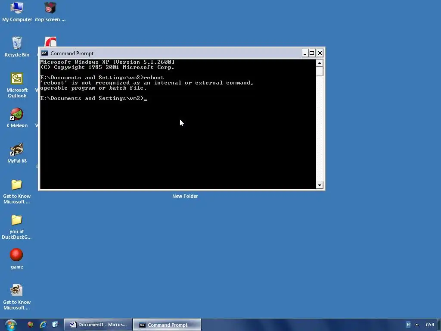
Task: Click the Command Prompt scrollbar up arrow
Action: [x=320, y=63]
